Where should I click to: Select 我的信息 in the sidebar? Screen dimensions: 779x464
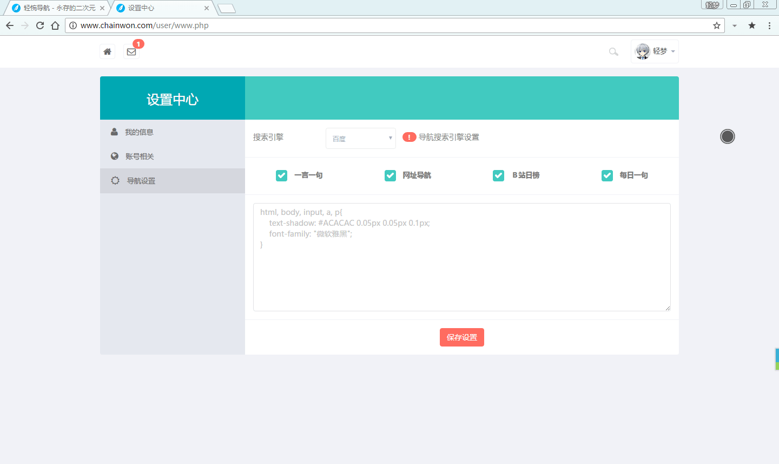point(139,132)
